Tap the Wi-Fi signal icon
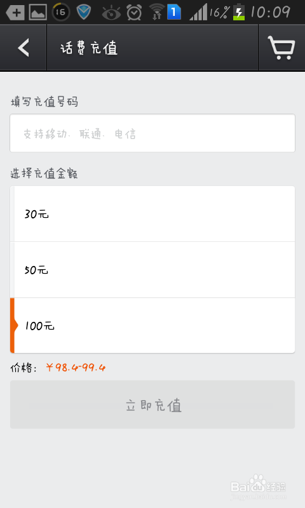305x508 pixels. point(157,12)
